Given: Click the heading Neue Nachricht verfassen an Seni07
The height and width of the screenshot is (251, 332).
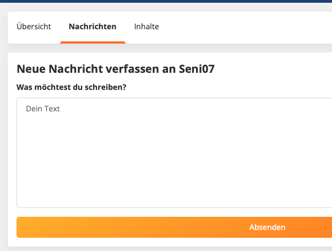Looking at the screenshot, I should click(x=116, y=69).
